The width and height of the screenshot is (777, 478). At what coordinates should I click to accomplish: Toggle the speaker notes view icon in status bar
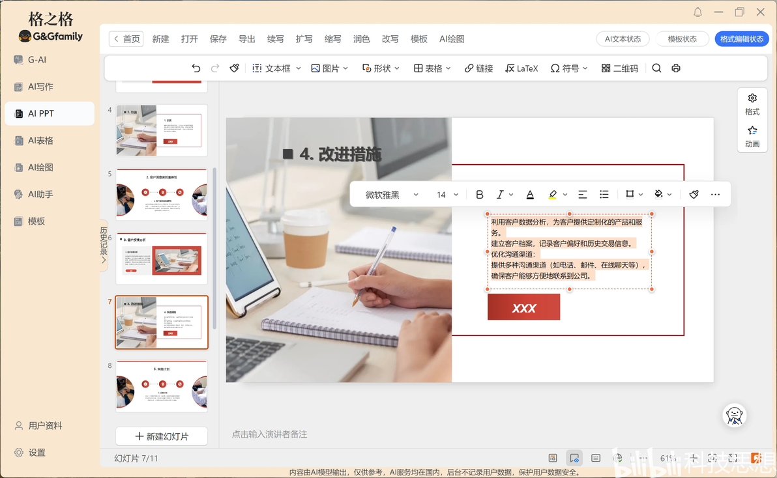click(x=574, y=458)
